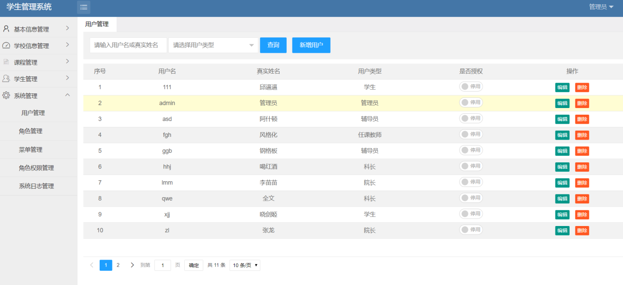The image size is (623, 285).
Task: Click the users icon beside 学生管理
Action: point(6,79)
